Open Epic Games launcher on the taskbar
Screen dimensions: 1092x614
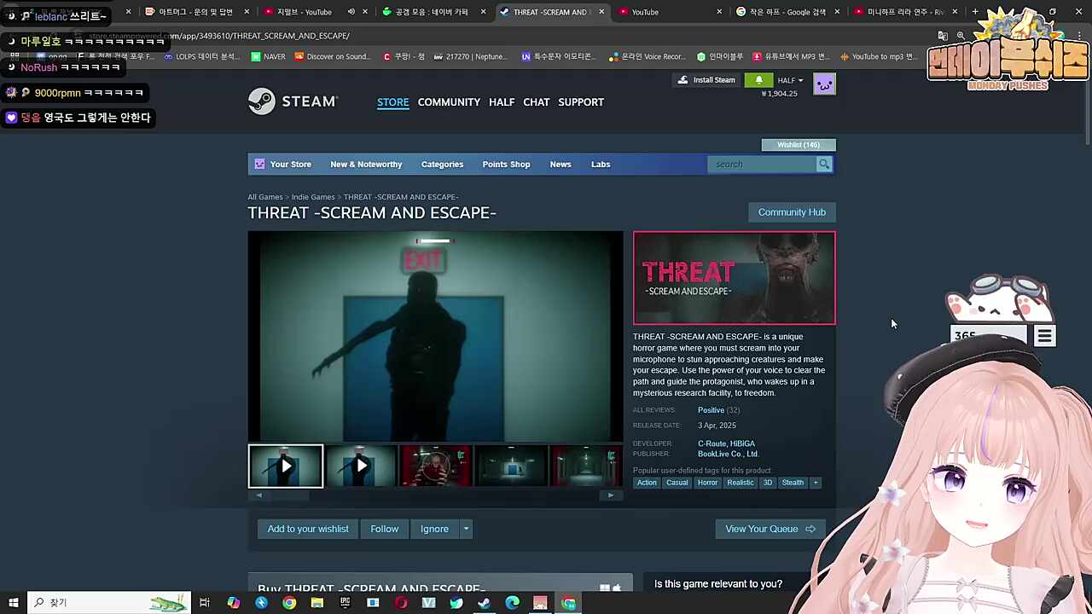345,603
